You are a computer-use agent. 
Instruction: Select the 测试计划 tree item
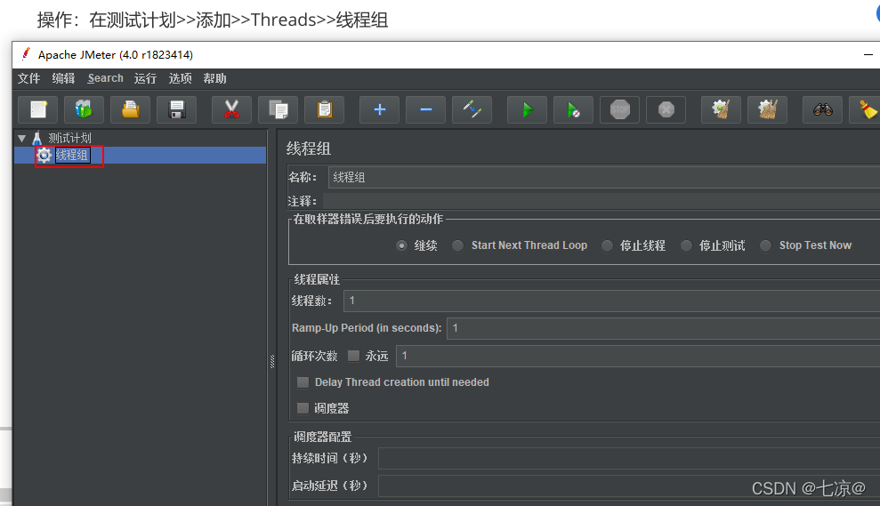69,138
